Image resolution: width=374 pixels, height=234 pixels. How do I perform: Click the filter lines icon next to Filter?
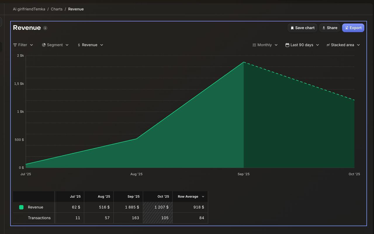15,45
